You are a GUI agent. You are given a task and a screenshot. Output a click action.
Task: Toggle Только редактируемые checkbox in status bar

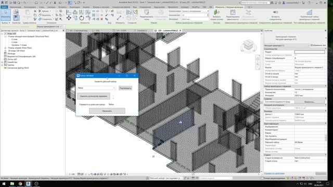(262, 178)
